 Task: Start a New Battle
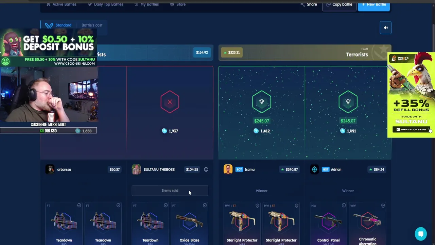point(374,5)
